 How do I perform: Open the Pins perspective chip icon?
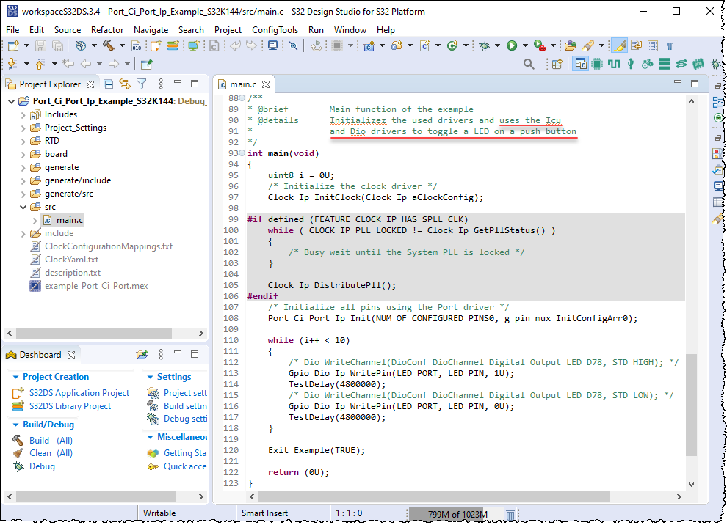coord(597,65)
